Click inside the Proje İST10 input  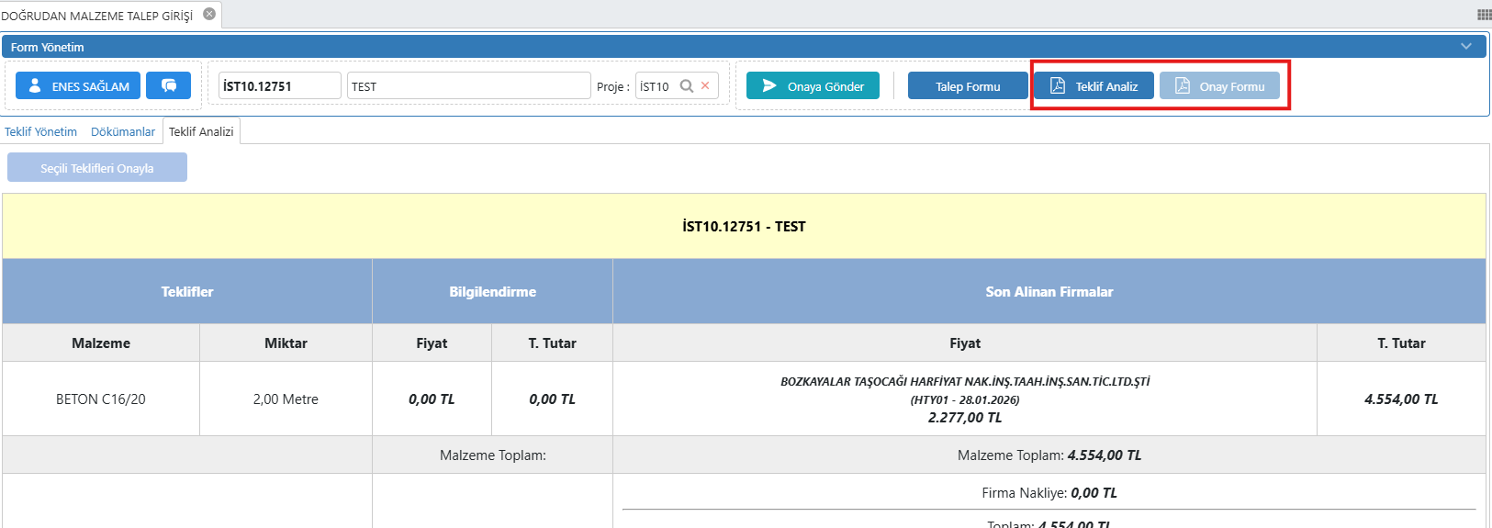(656, 86)
